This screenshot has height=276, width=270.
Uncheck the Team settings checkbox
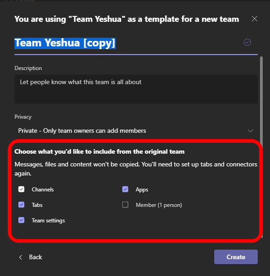tap(21, 220)
